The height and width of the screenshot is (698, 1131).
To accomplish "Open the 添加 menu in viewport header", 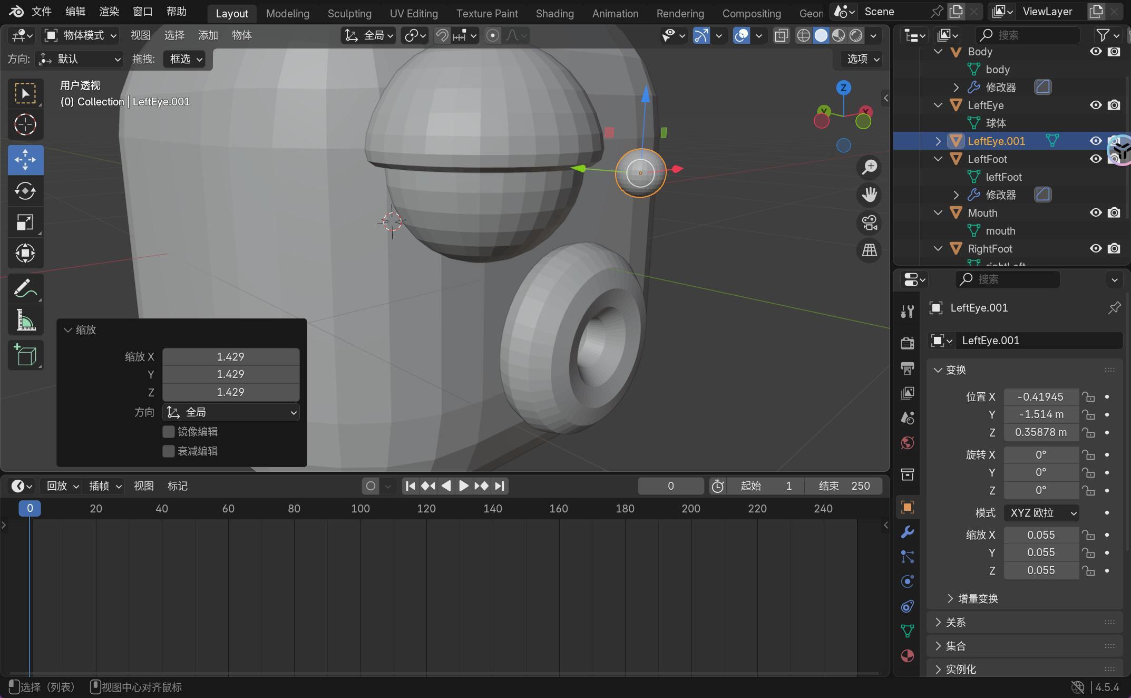I will click(x=208, y=35).
